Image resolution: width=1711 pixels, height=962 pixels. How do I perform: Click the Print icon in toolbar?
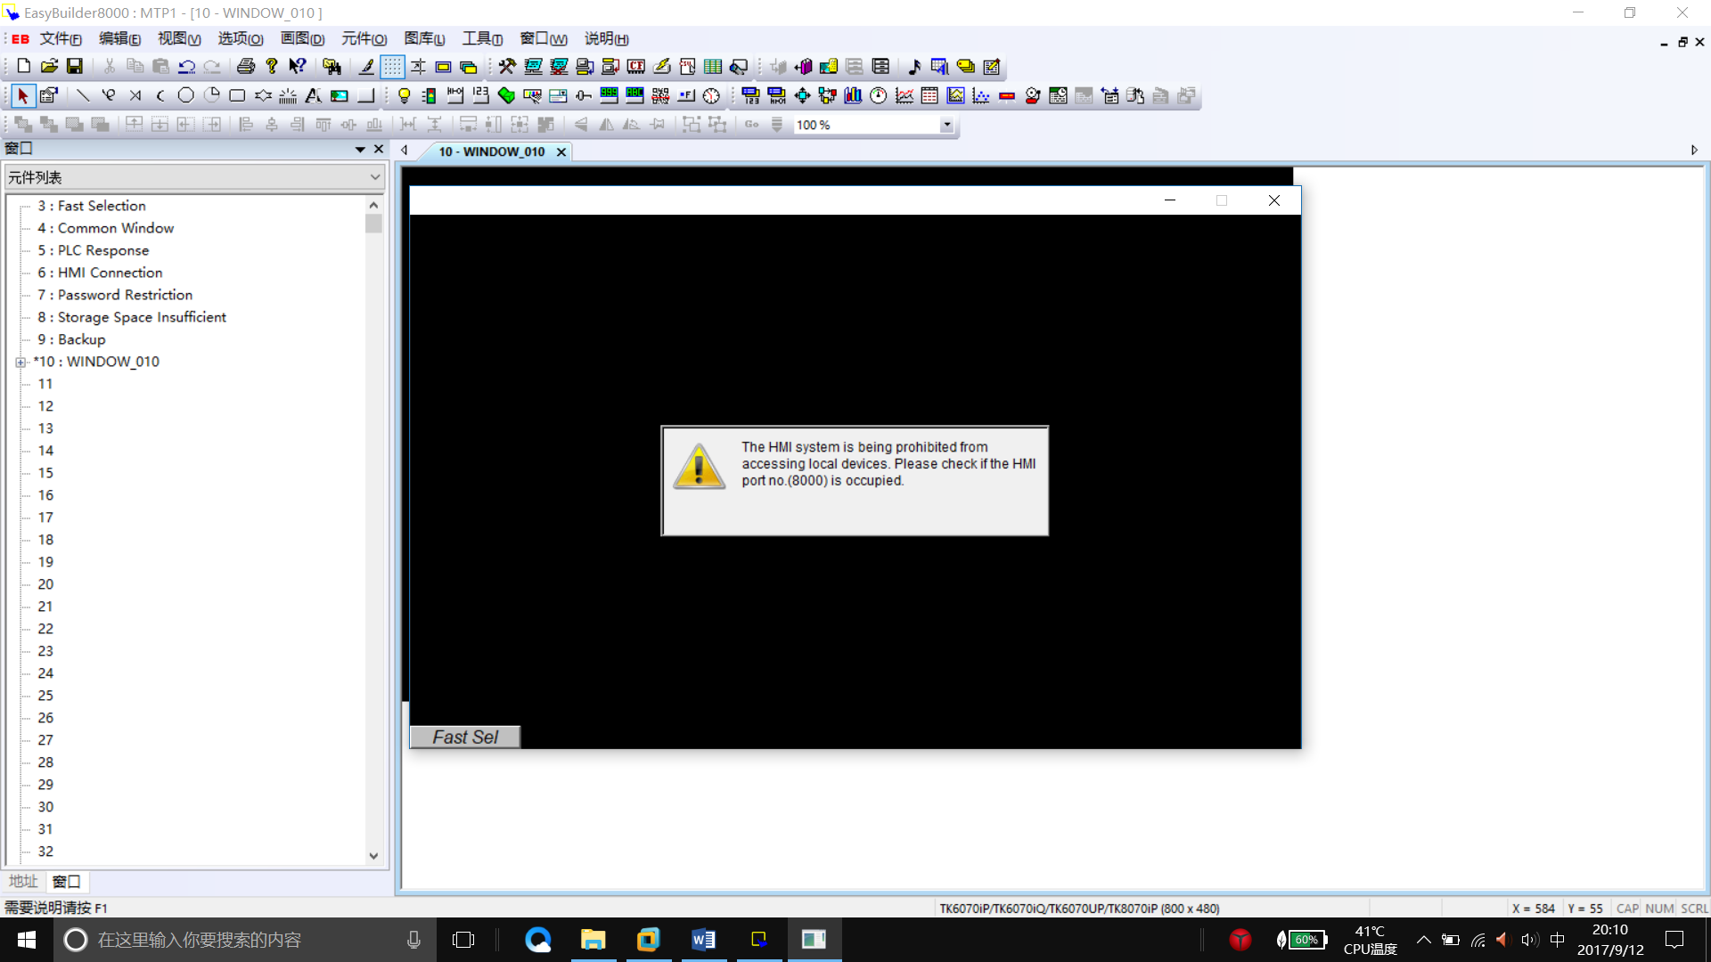[x=246, y=67]
